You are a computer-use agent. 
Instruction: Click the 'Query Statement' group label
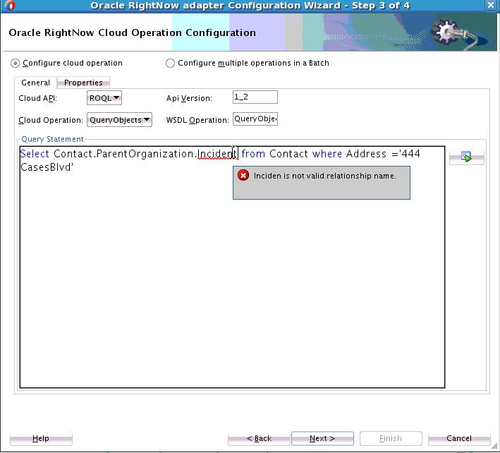click(53, 139)
